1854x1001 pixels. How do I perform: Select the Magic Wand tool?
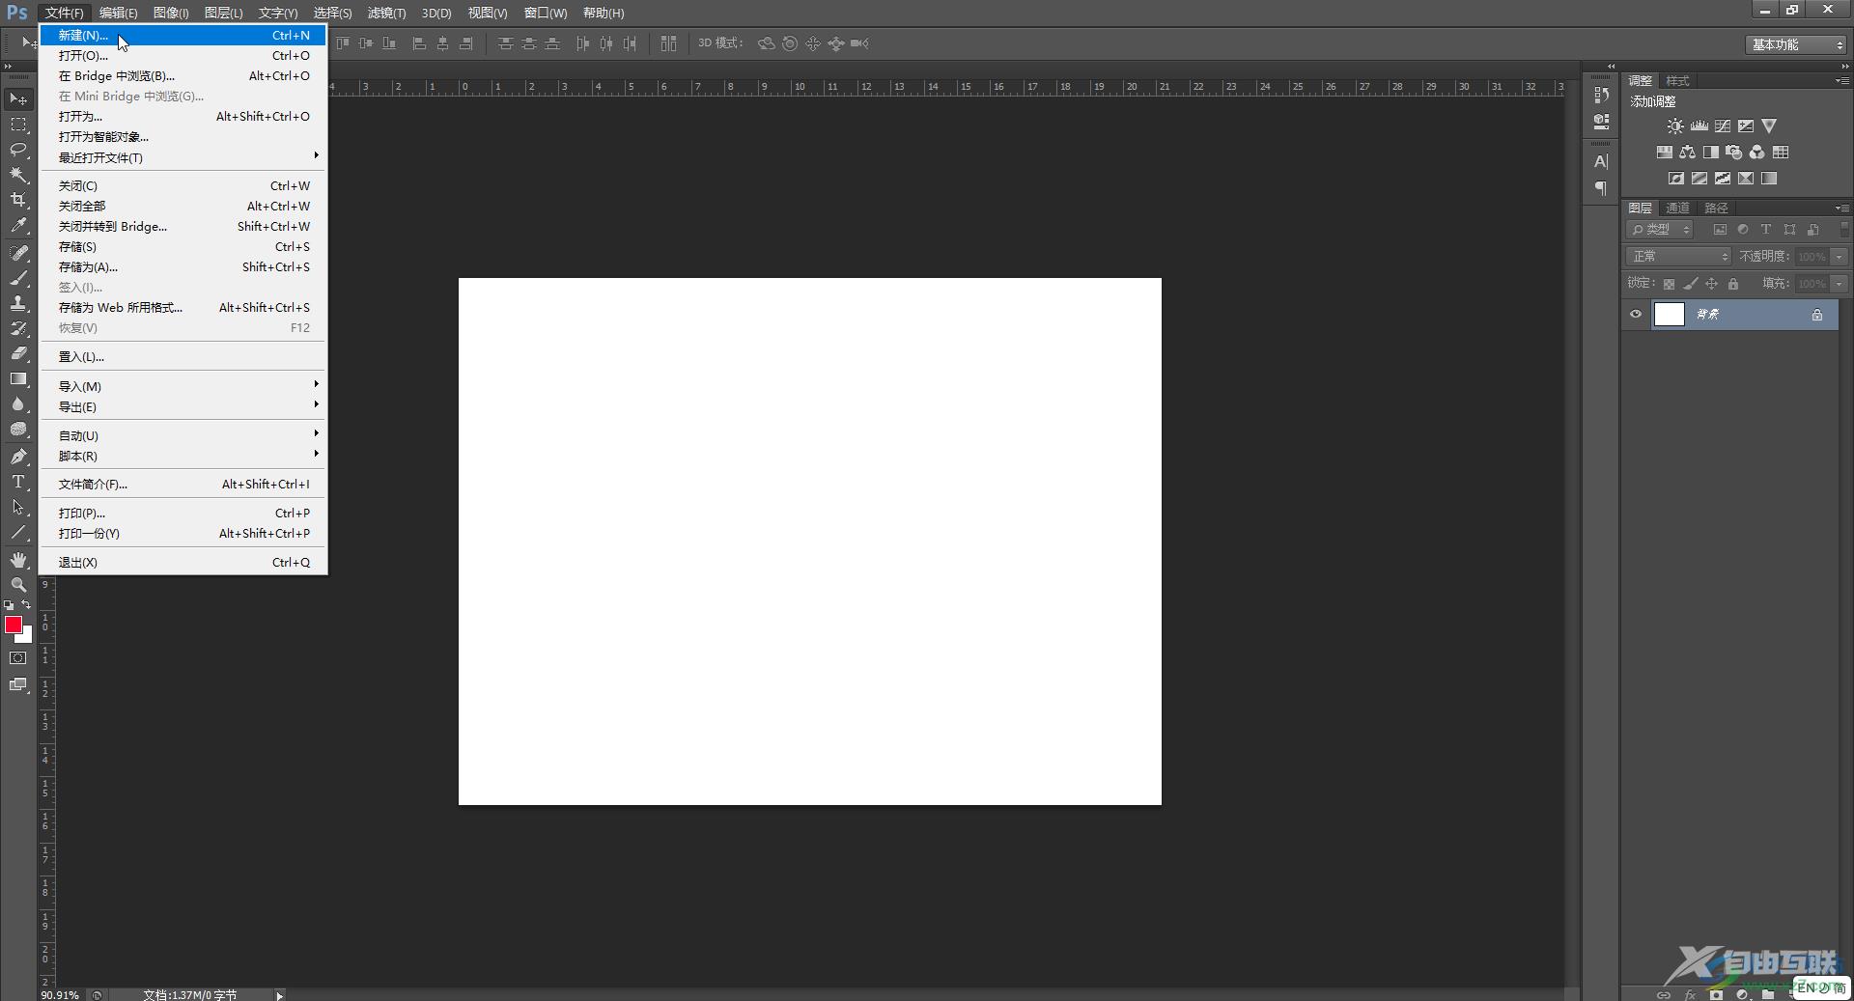(x=18, y=175)
